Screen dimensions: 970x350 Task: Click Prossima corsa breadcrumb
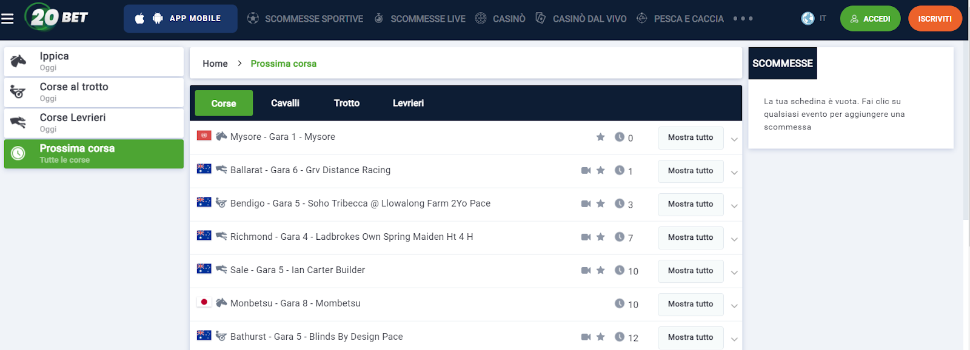[x=284, y=64]
